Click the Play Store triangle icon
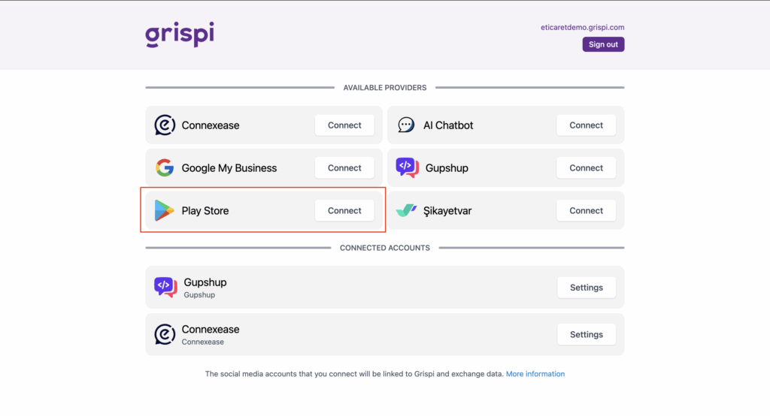Screen dimensions: 770x416 coord(164,210)
